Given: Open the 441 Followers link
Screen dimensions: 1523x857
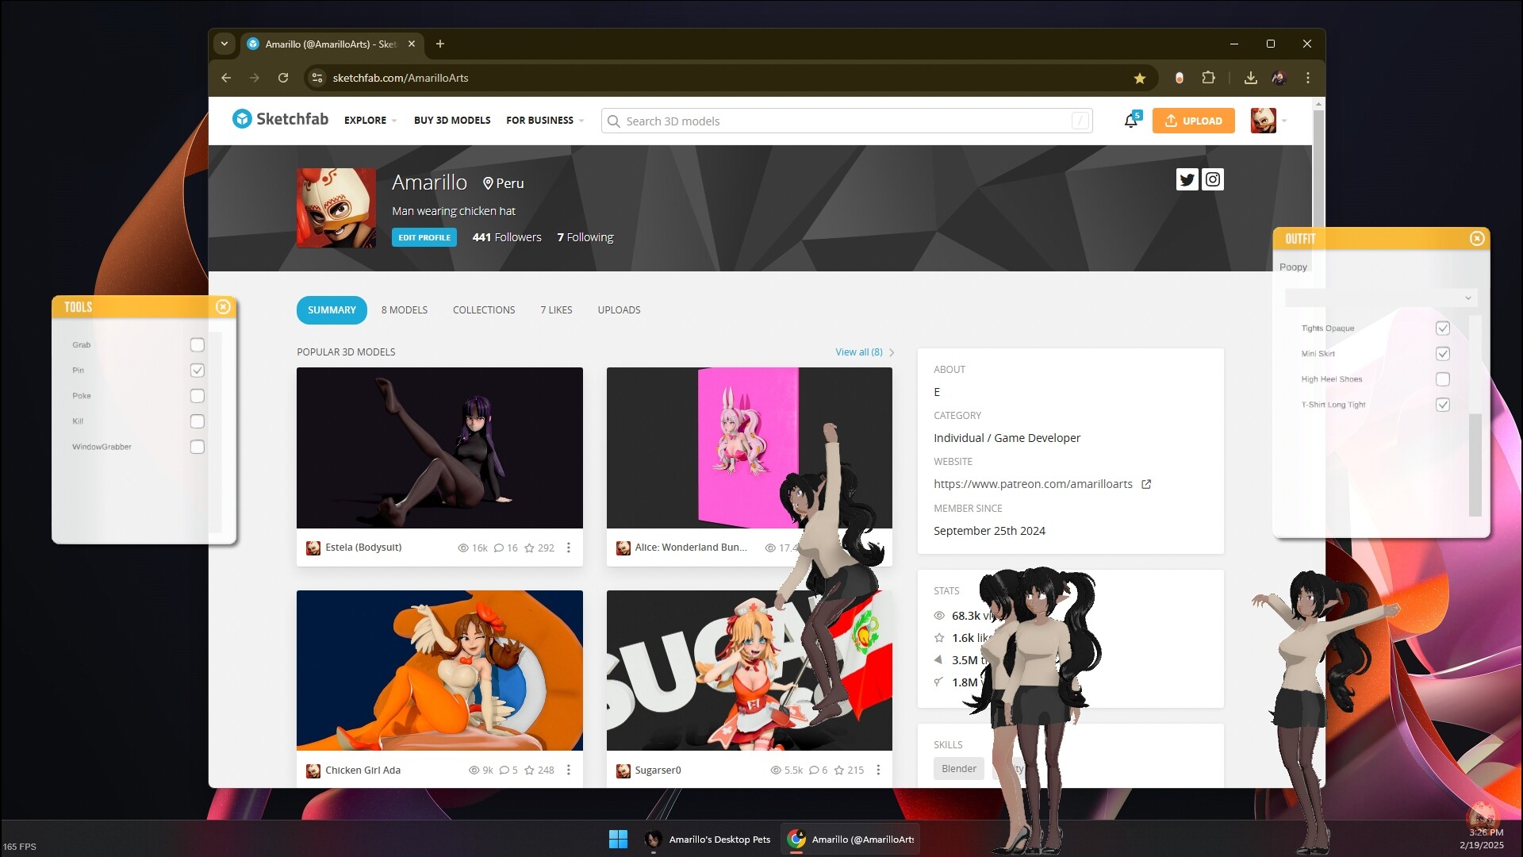Looking at the screenshot, I should (507, 237).
